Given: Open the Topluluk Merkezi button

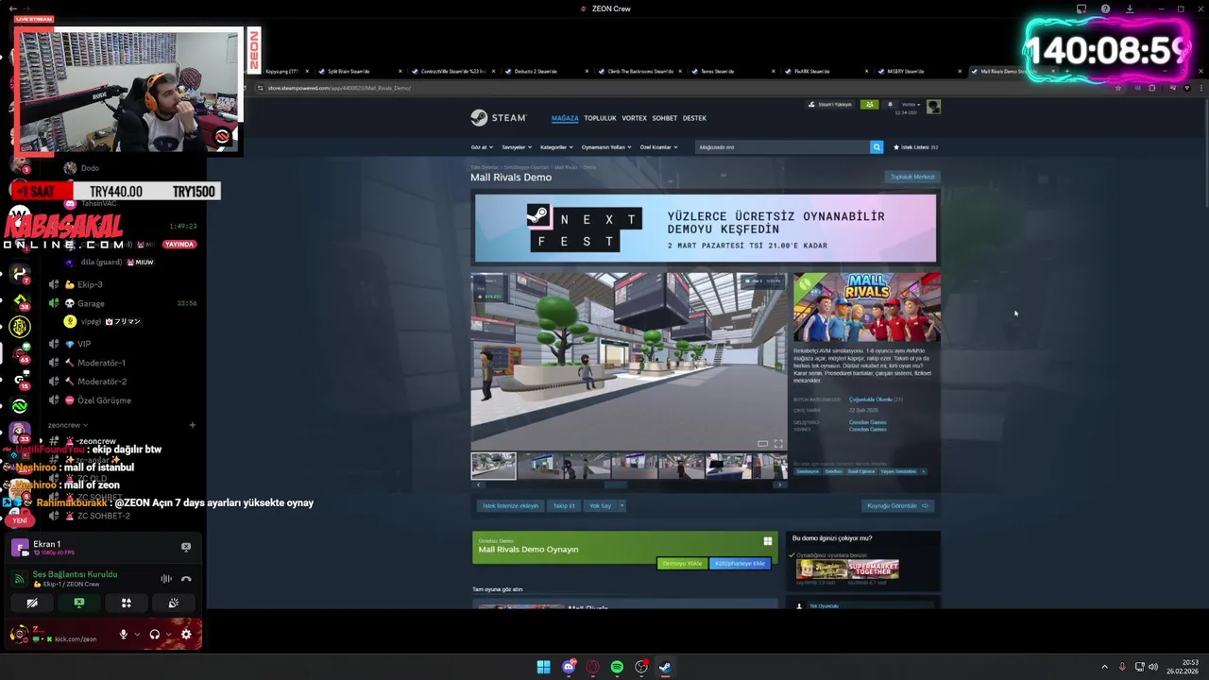Looking at the screenshot, I should [x=912, y=177].
